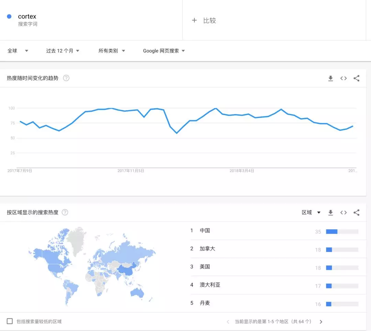This screenshot has width=371, height=331.
Task: Open embed code for the regional map
Action: coord(344,213)
